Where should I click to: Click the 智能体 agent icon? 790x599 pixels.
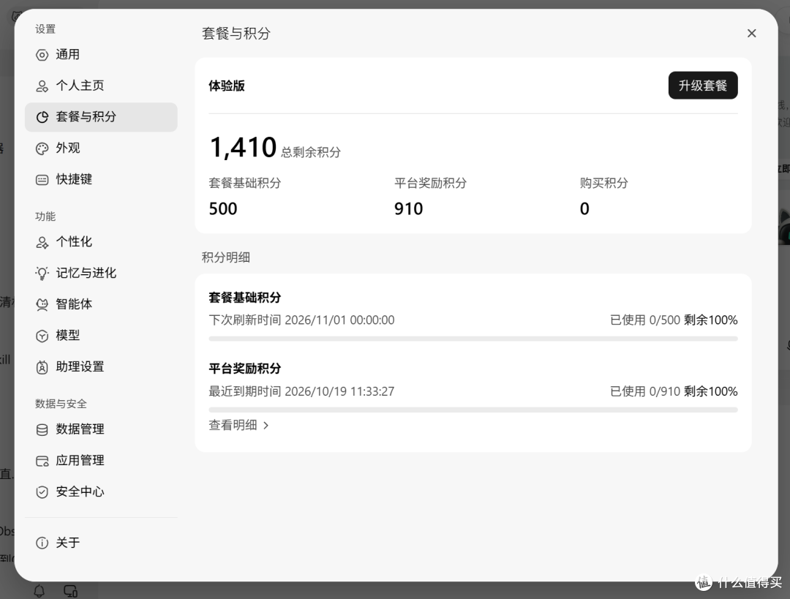pyautogui.click(x=42, y=305)
